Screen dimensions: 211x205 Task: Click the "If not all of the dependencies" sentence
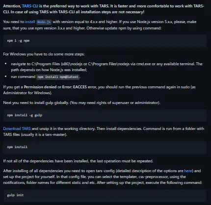78,161
